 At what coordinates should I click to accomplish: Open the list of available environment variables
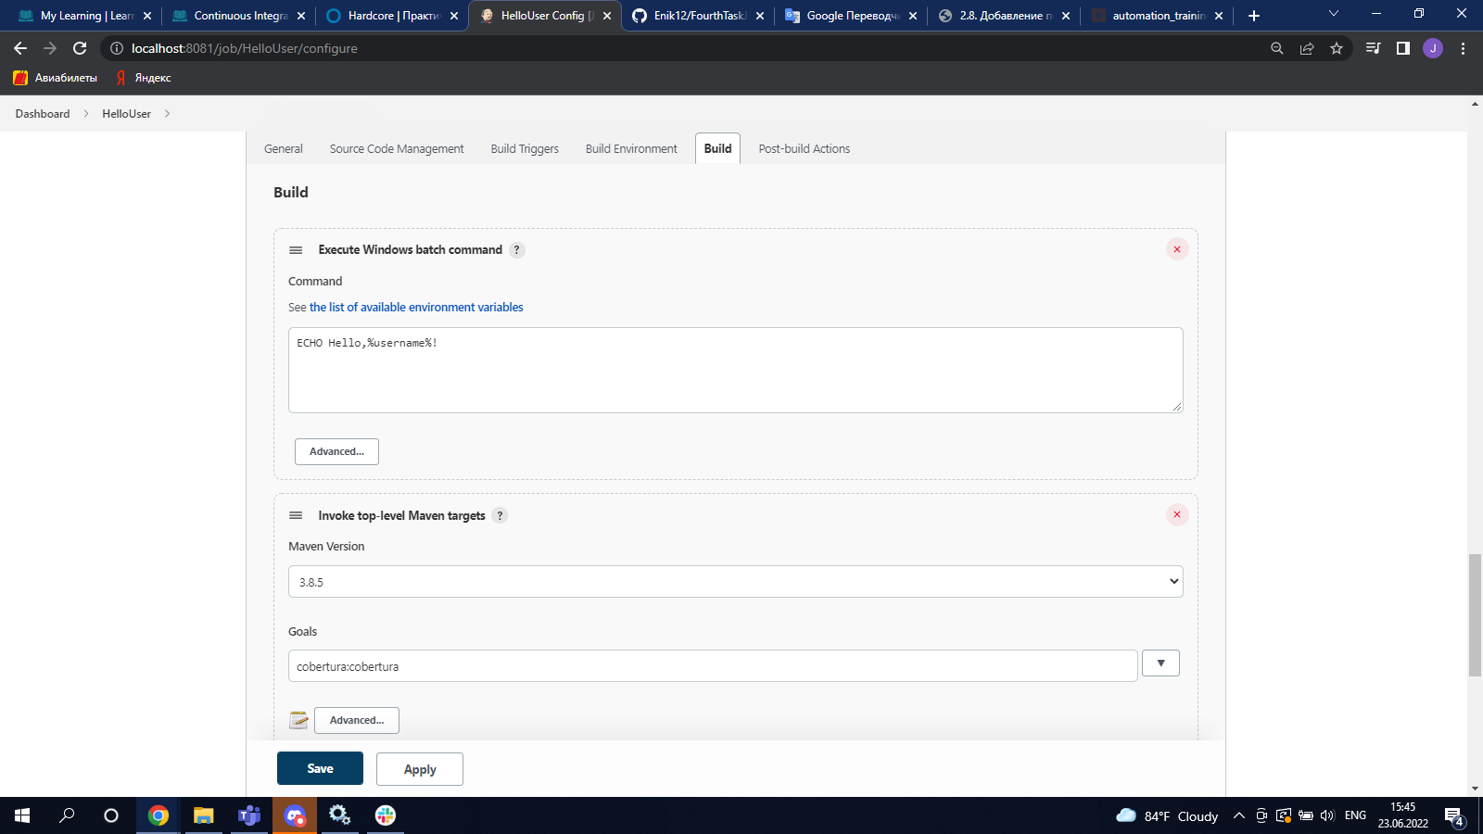pos(416,308)
